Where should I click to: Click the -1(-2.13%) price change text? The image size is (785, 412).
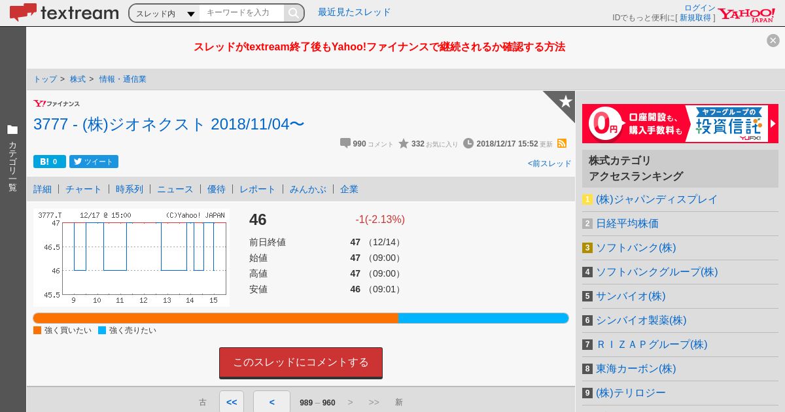pos(380,220)
